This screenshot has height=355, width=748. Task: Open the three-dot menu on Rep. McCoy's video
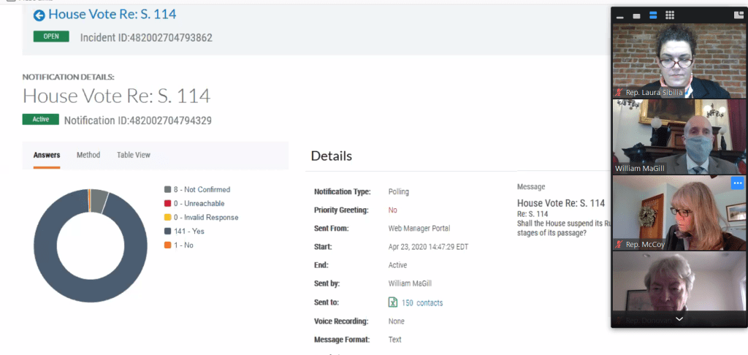click(737, 183)
